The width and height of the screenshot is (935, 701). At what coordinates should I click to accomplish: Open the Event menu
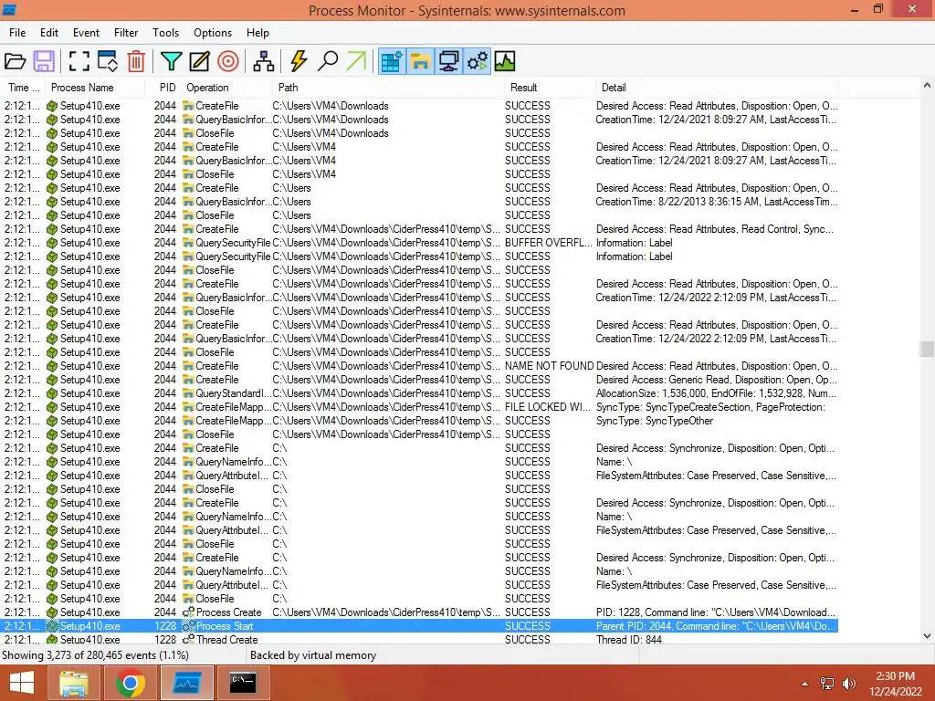86,33
